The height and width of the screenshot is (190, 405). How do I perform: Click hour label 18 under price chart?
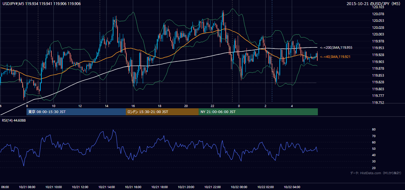point(160,106)
